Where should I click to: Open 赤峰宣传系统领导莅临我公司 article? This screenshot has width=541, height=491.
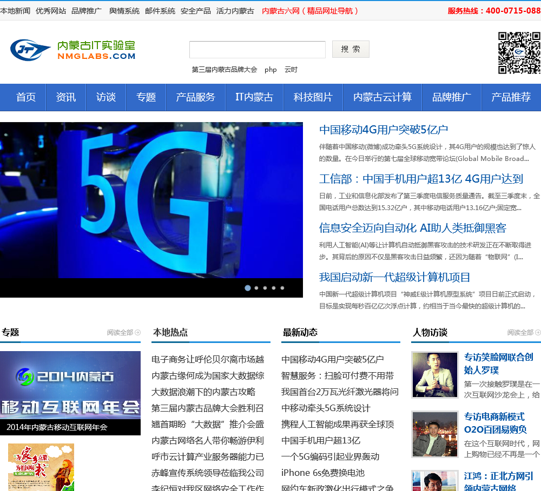208,473
